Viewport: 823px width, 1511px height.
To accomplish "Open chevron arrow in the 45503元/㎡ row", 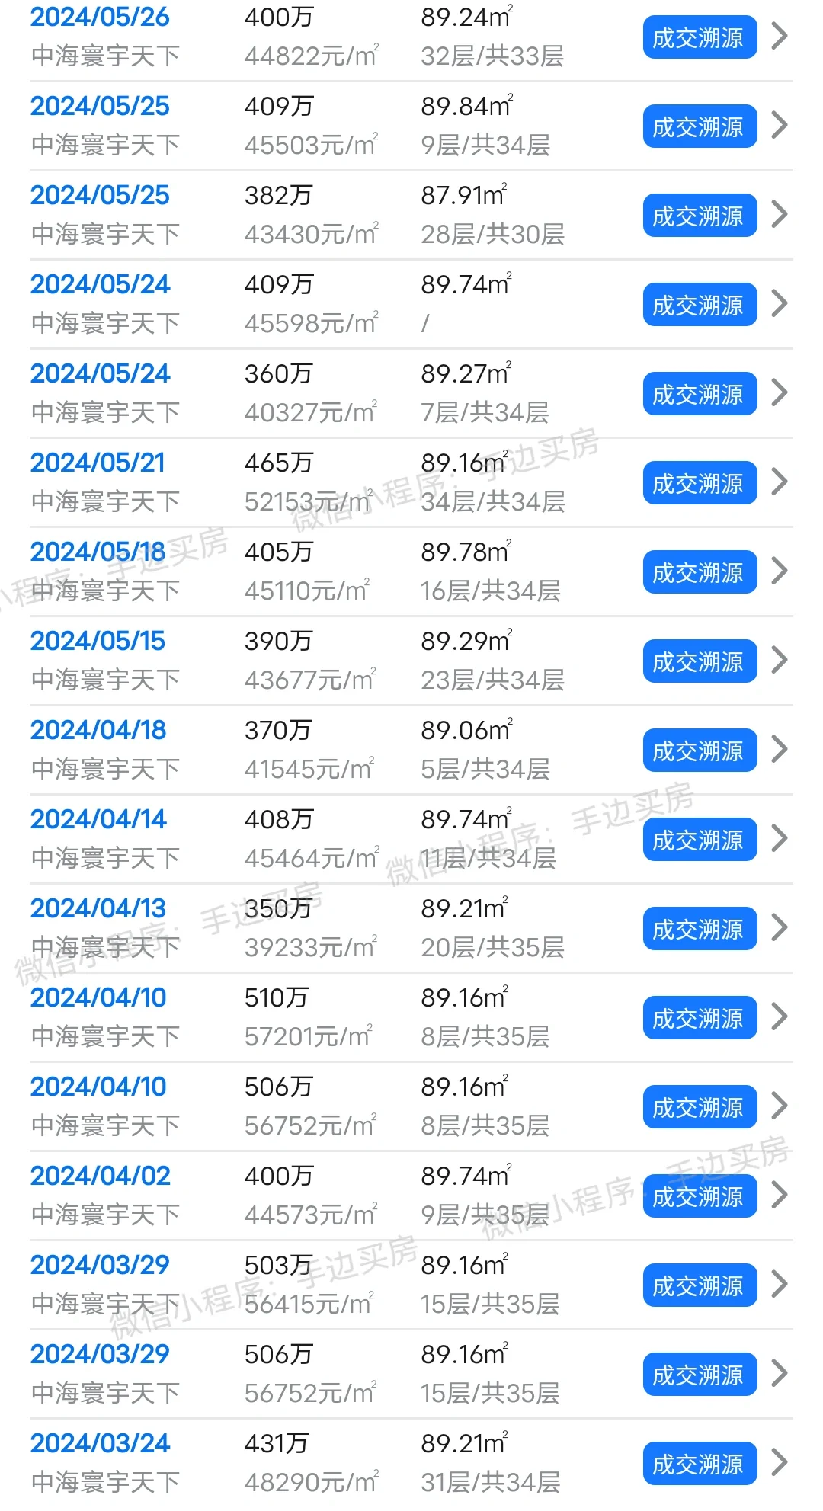I will click(x=779, y=125).
